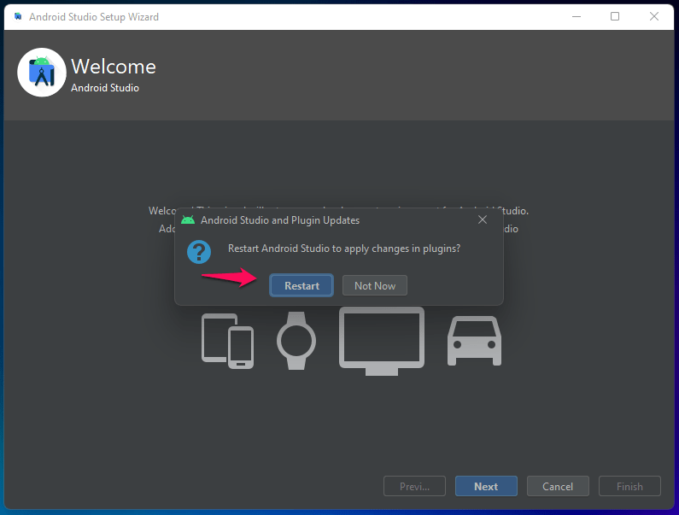
Task: Click the 'Restart Android Studio to apply changes' message
Action: (344, 249)
